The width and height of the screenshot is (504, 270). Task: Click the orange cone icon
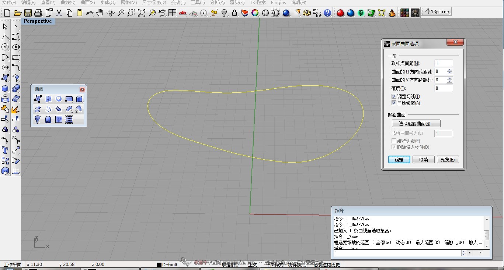pyautogui.click(x=392, y=13)
